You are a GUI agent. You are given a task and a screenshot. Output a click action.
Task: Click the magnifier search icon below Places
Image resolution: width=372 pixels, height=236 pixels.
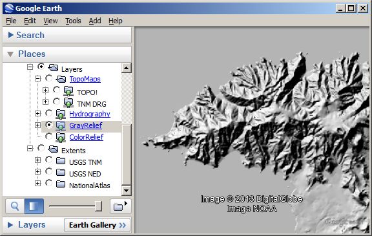click(x=15, y=206)
